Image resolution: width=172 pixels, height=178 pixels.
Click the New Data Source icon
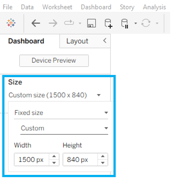click(108, 23)
